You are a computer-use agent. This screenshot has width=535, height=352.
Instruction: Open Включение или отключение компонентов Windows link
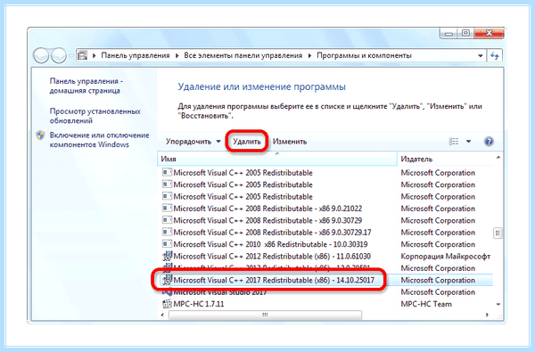(x=99, y=140)
